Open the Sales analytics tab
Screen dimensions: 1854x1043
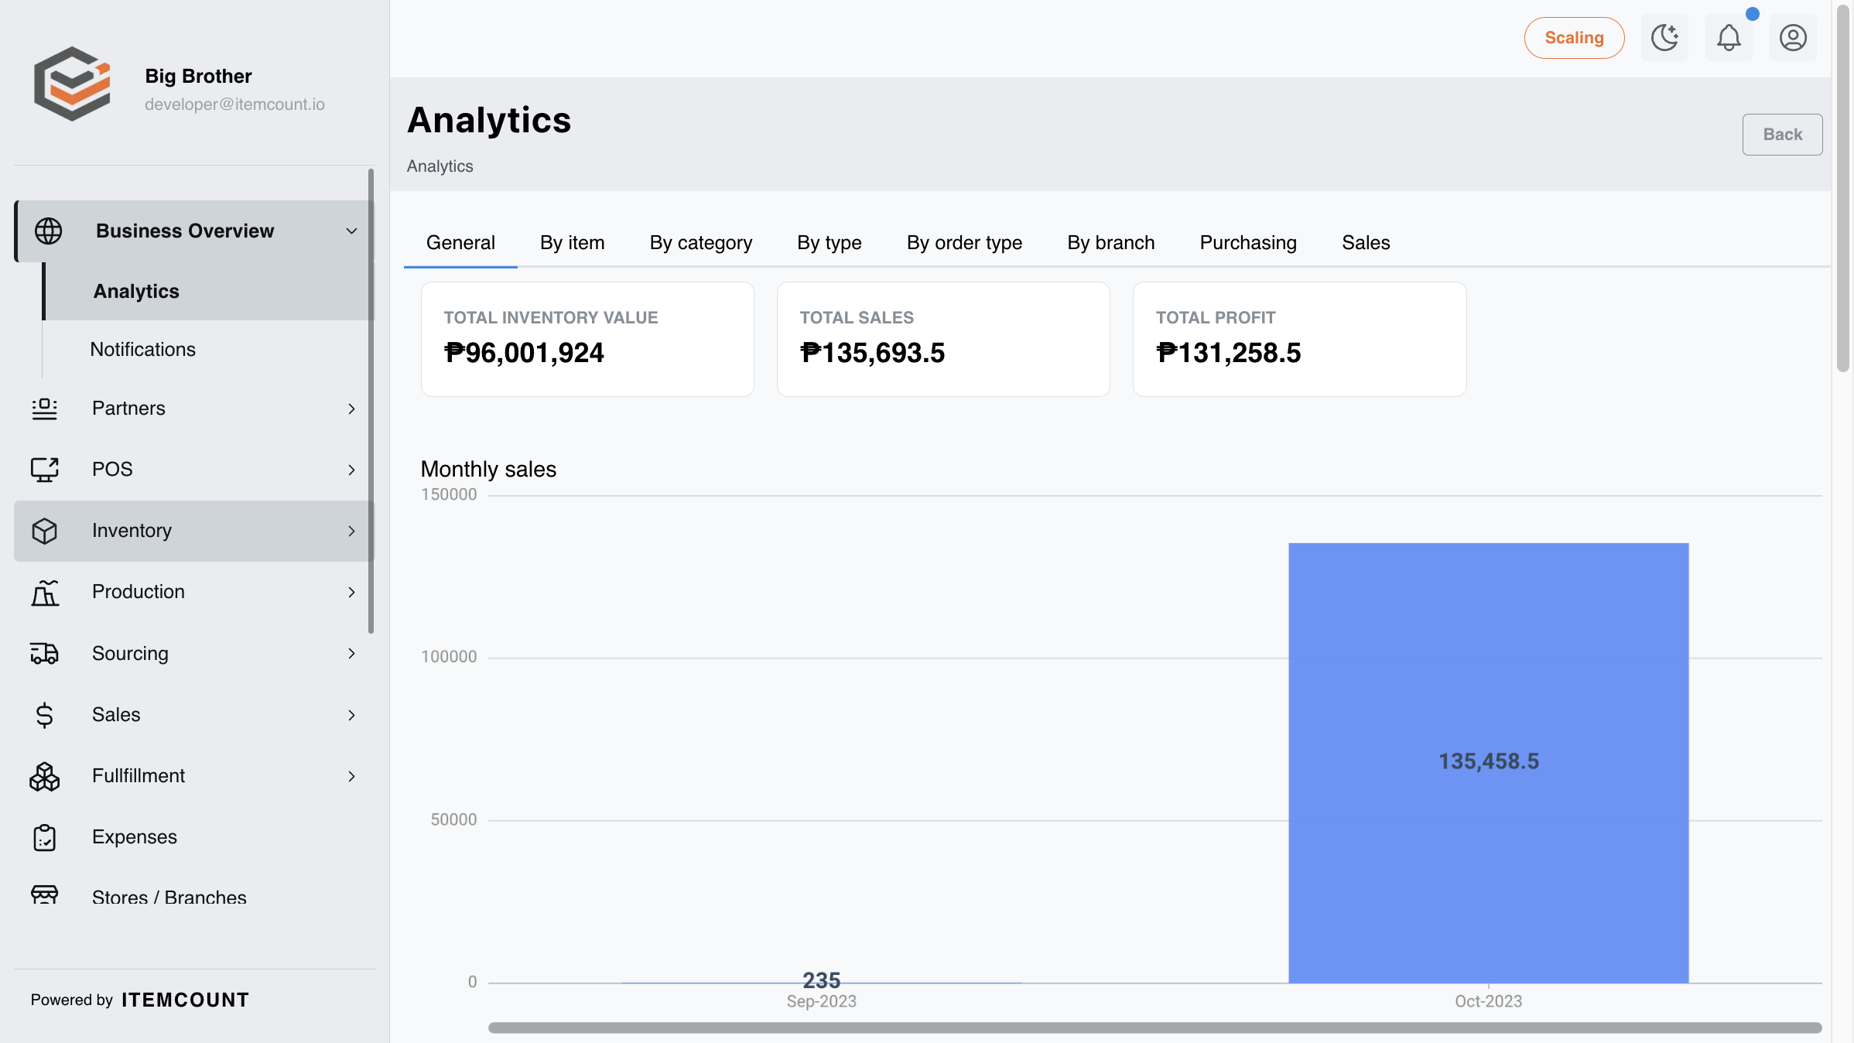[x=1366, y=243]
